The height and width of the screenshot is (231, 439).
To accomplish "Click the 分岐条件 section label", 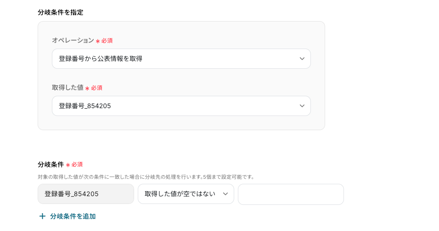I will click(x=51, y=165).
